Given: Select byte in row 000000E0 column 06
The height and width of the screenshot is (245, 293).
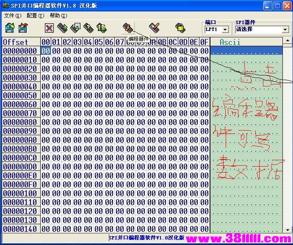Looking at the screenshot, I should [109, 175].
